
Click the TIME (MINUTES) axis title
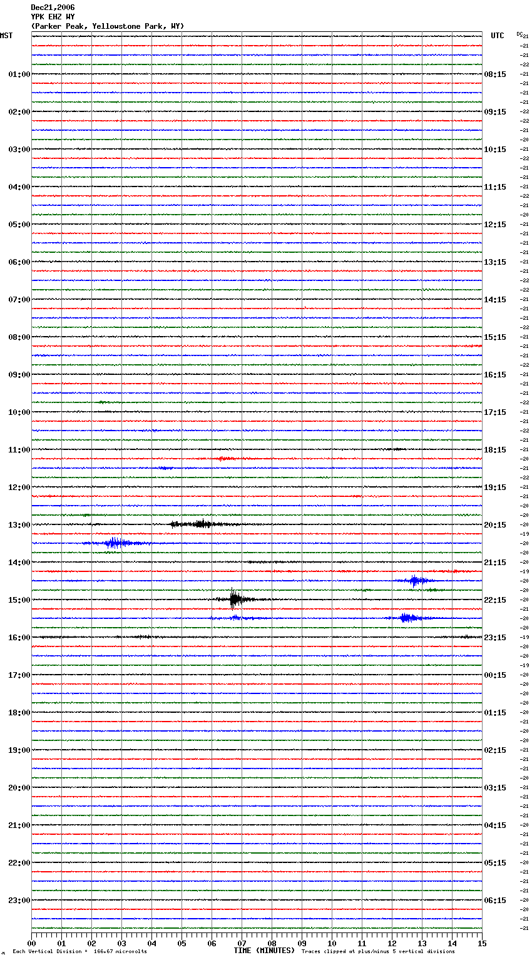click(264, 951)
